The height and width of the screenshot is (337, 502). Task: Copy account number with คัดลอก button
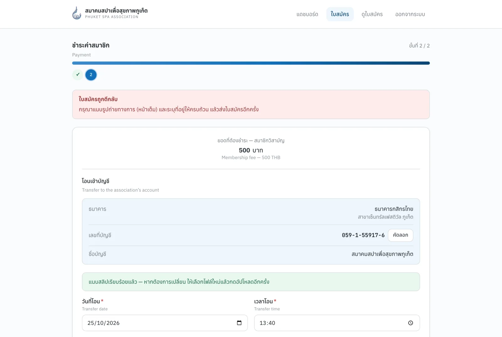click(x=401, y=235)
